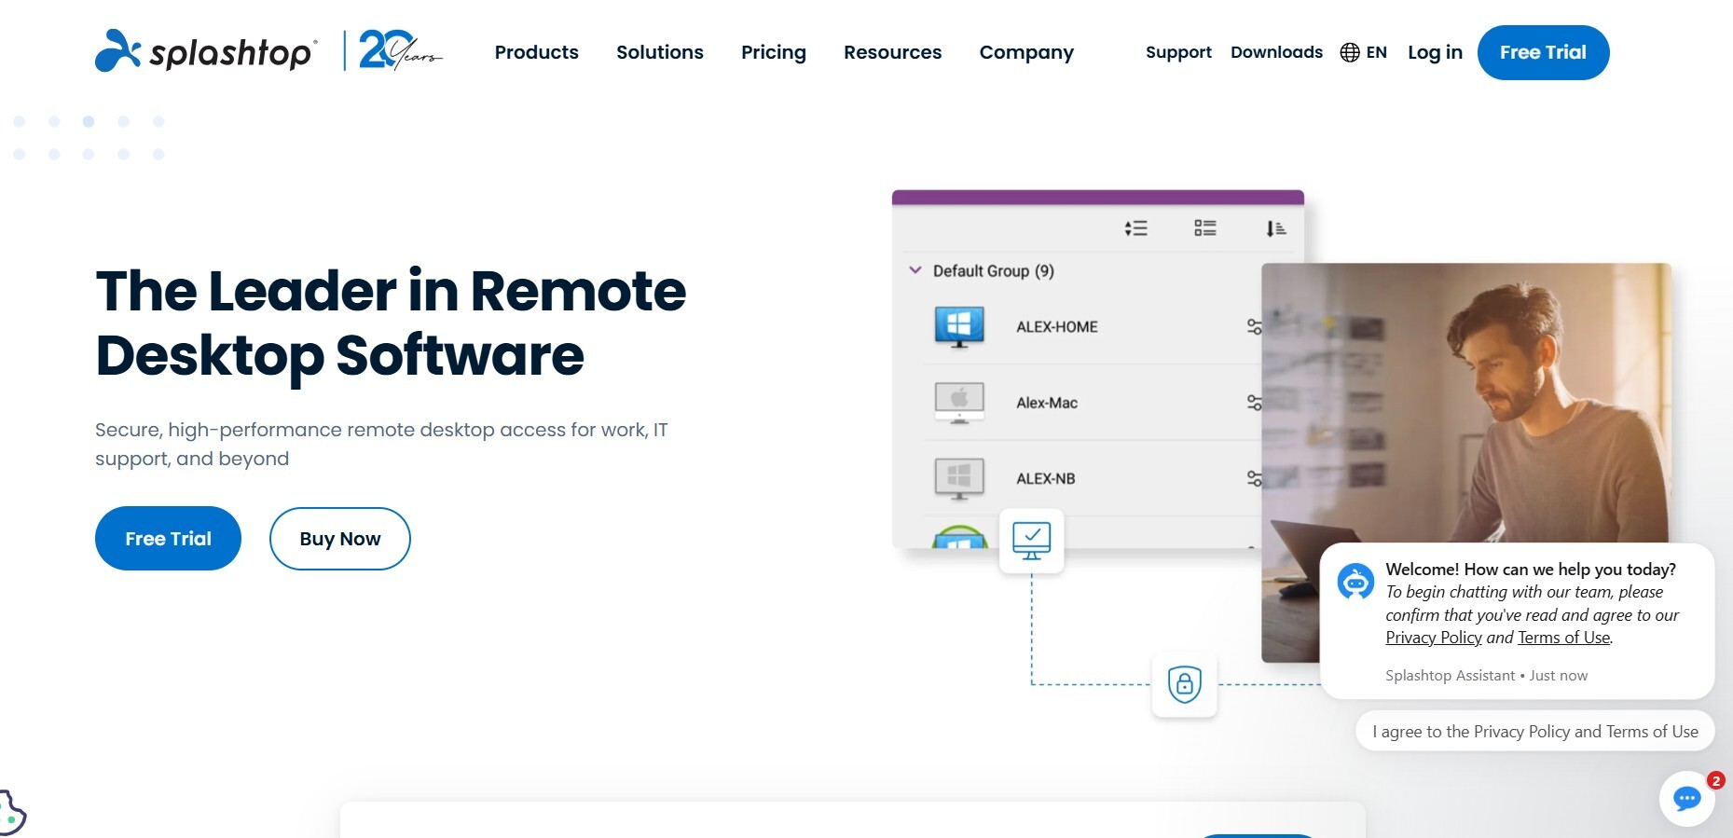
Task: Click the sort order icon in panel
Action: (1135, 228)
